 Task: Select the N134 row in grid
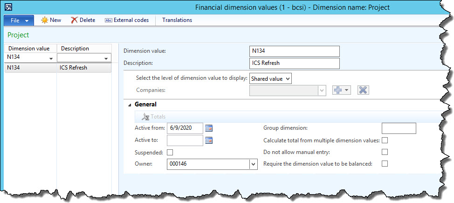tap(30, 68)
